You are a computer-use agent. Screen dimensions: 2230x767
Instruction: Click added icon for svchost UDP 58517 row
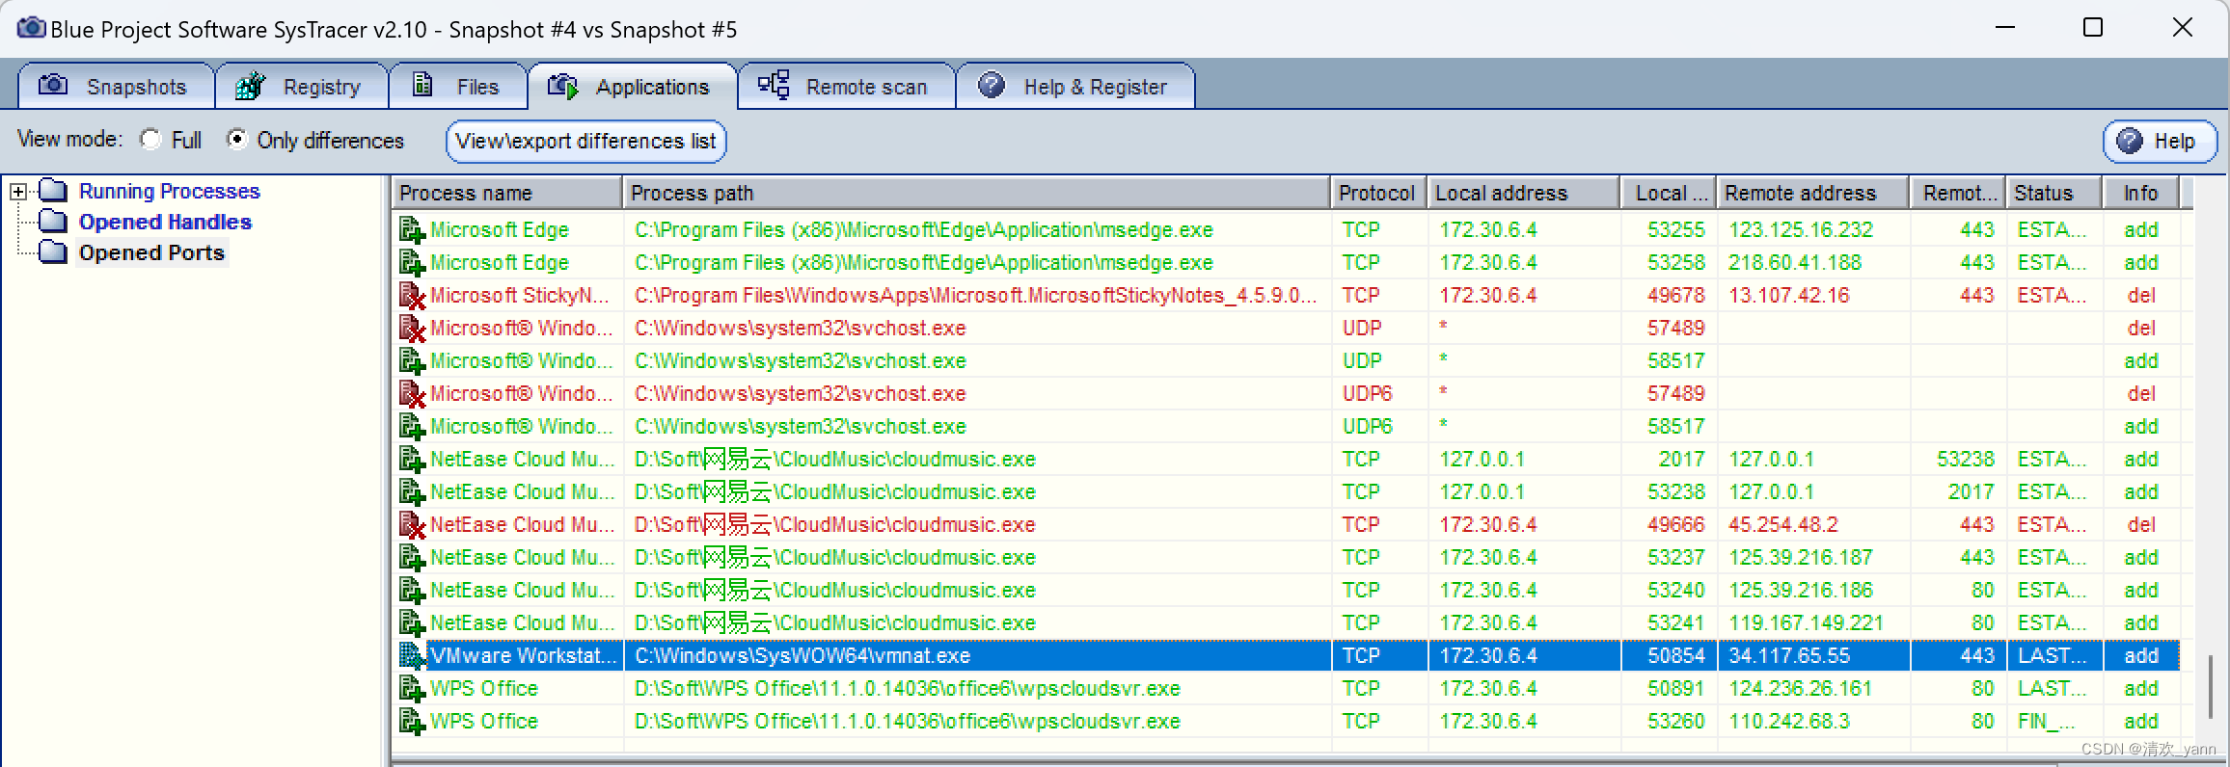point(413,361)
